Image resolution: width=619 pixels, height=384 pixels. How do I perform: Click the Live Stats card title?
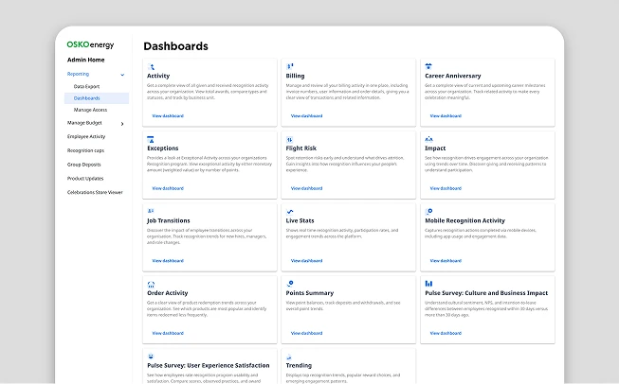pyautogui.click(x=300, y=221)
